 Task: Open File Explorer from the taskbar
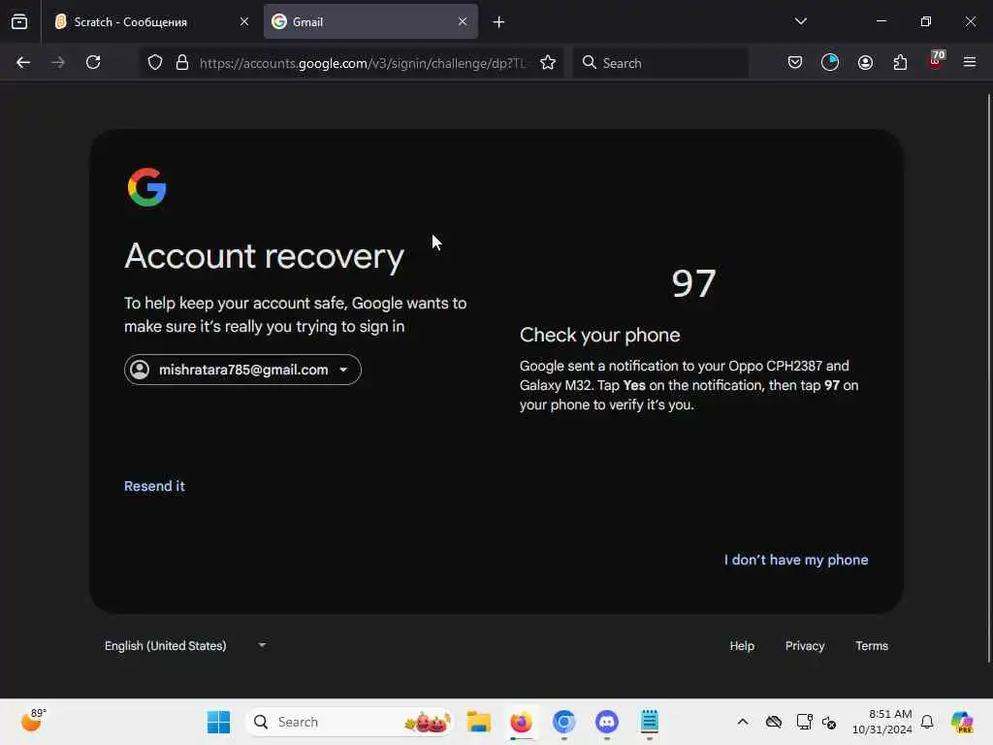(479, 722)
